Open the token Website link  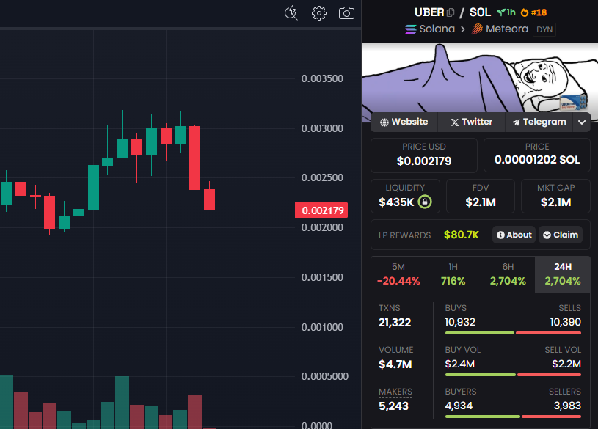404,122
